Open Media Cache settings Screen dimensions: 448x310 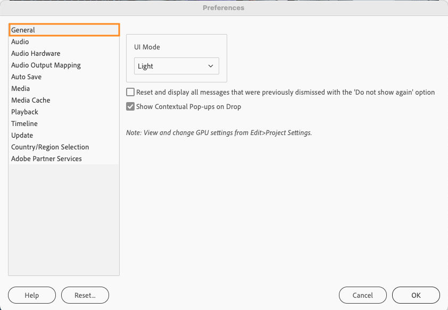pyautogui.click(x=31, y=100)
